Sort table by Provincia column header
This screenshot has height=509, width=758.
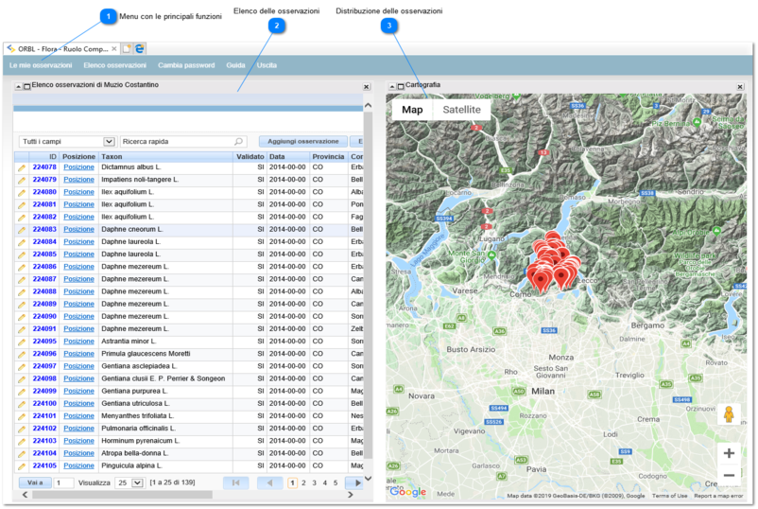coord(328,157)
